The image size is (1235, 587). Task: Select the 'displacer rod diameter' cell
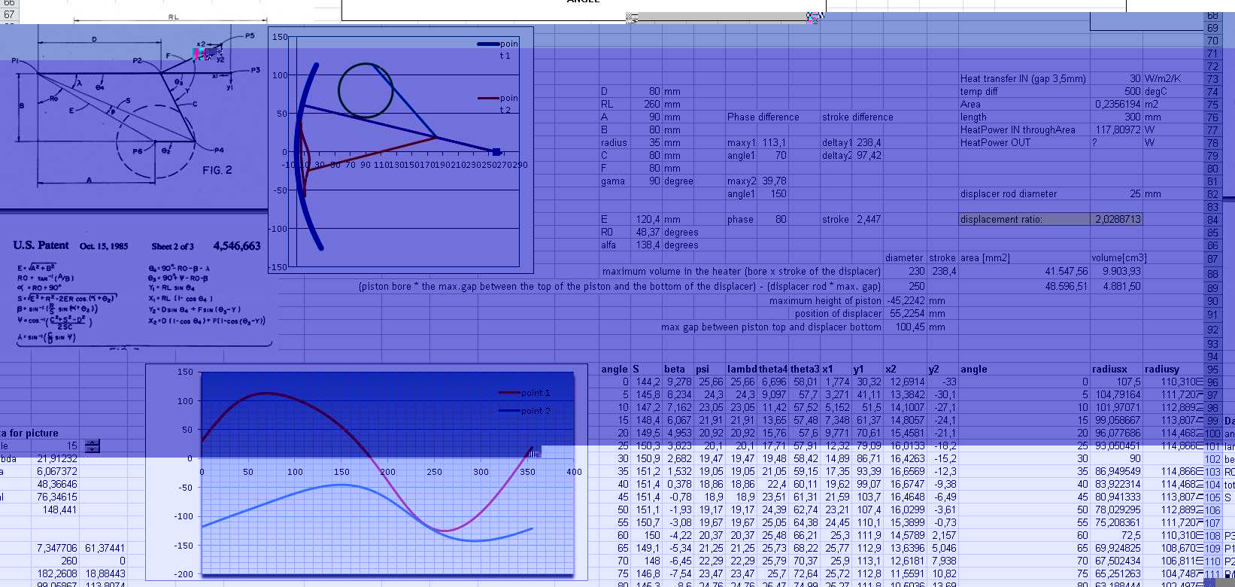point(1024,194)
